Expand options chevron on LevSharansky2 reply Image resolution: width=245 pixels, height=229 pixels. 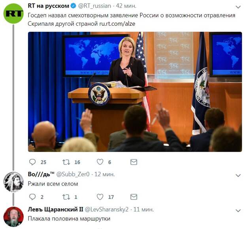(238, 211)
